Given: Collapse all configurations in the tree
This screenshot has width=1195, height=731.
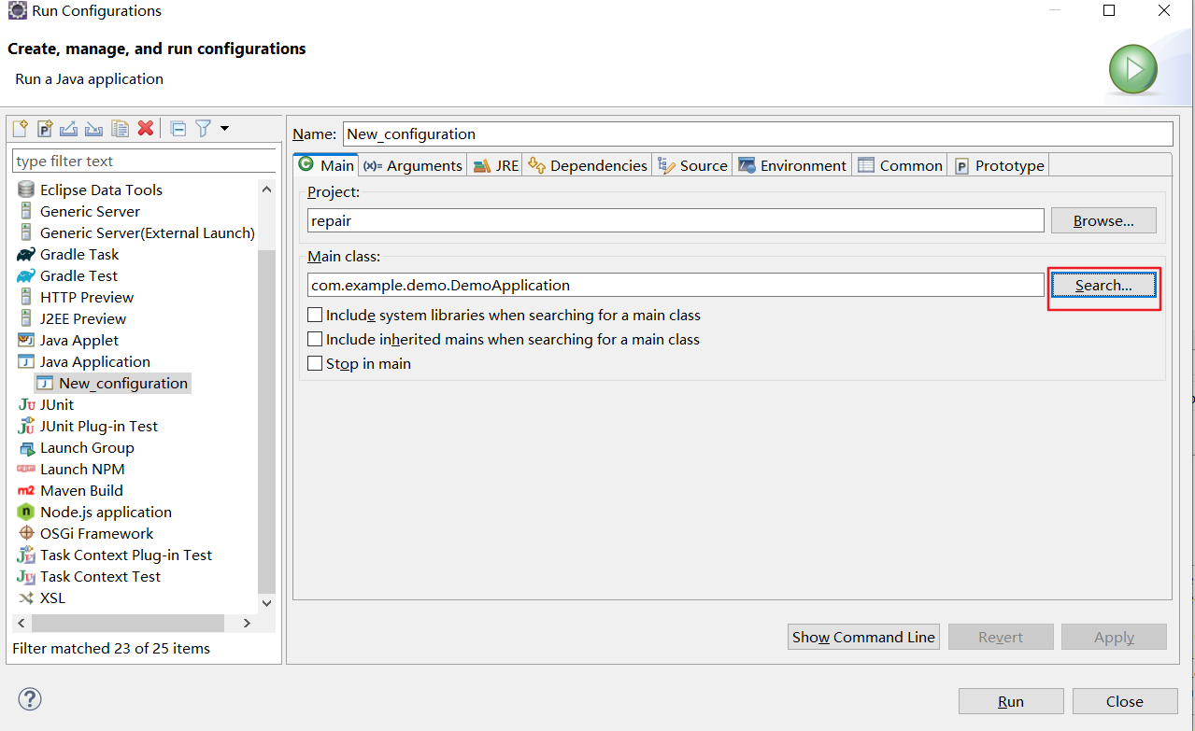Looking at the screenshot, I should pyautogui.click(x=178, y=128).
